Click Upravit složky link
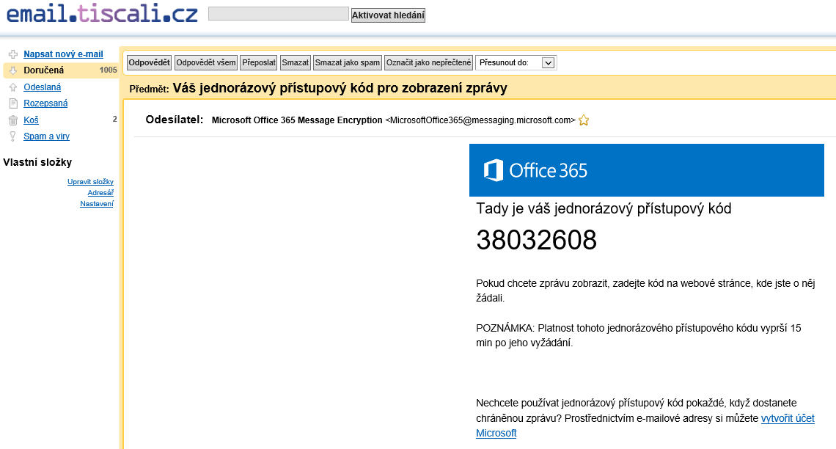Image resolution: width=836 pixels, height=449 pixels. point(91,182)
